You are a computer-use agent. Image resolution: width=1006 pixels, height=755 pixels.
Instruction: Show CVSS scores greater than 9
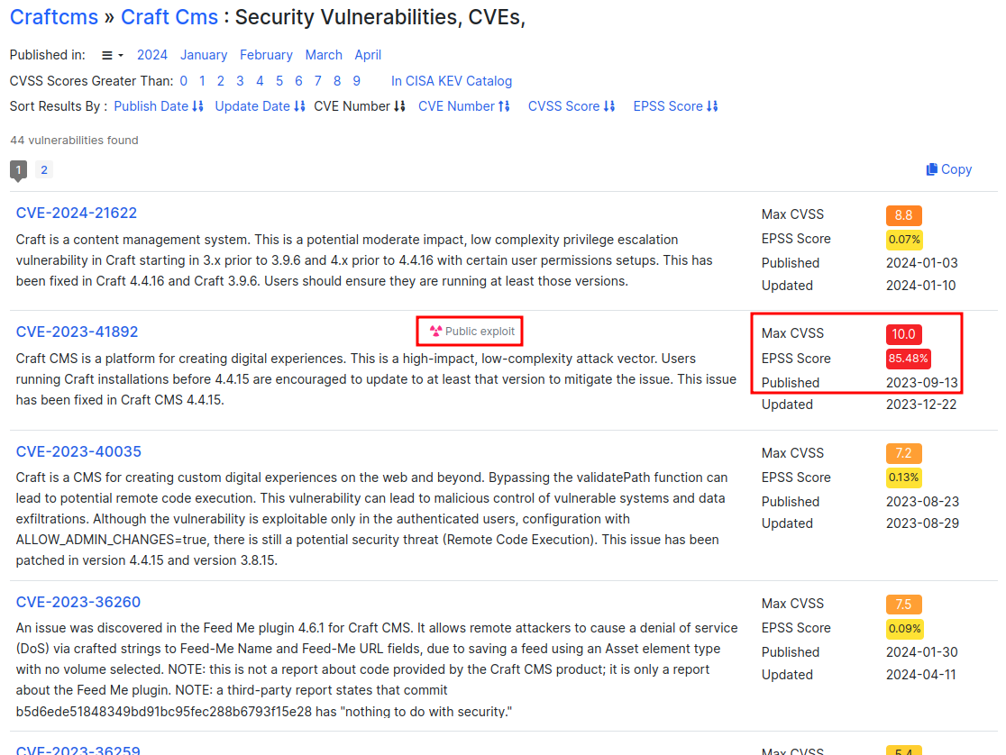pyautogui.click(x=357, y=81)
